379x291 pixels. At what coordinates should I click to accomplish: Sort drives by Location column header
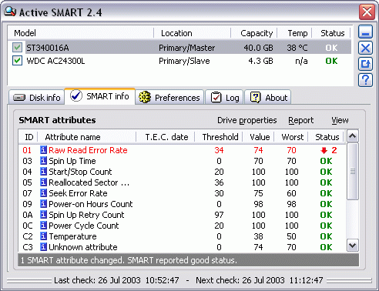point(192,33)
